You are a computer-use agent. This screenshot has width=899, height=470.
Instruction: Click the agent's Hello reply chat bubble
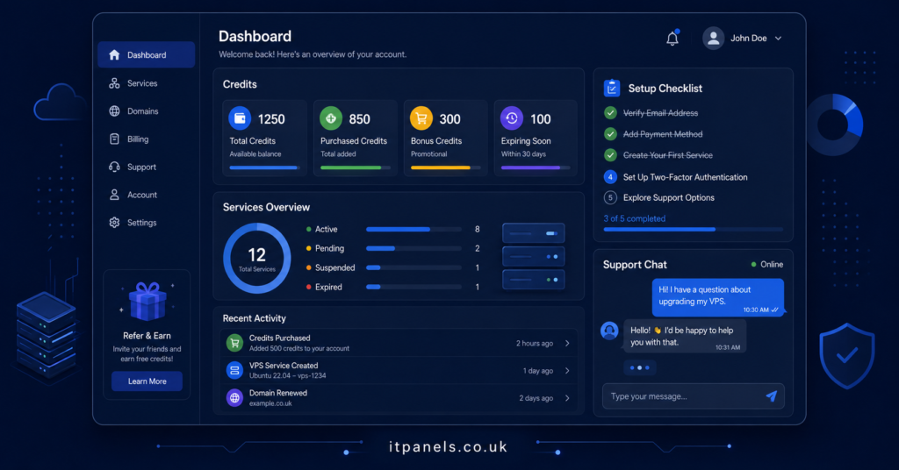pos(685,336)
